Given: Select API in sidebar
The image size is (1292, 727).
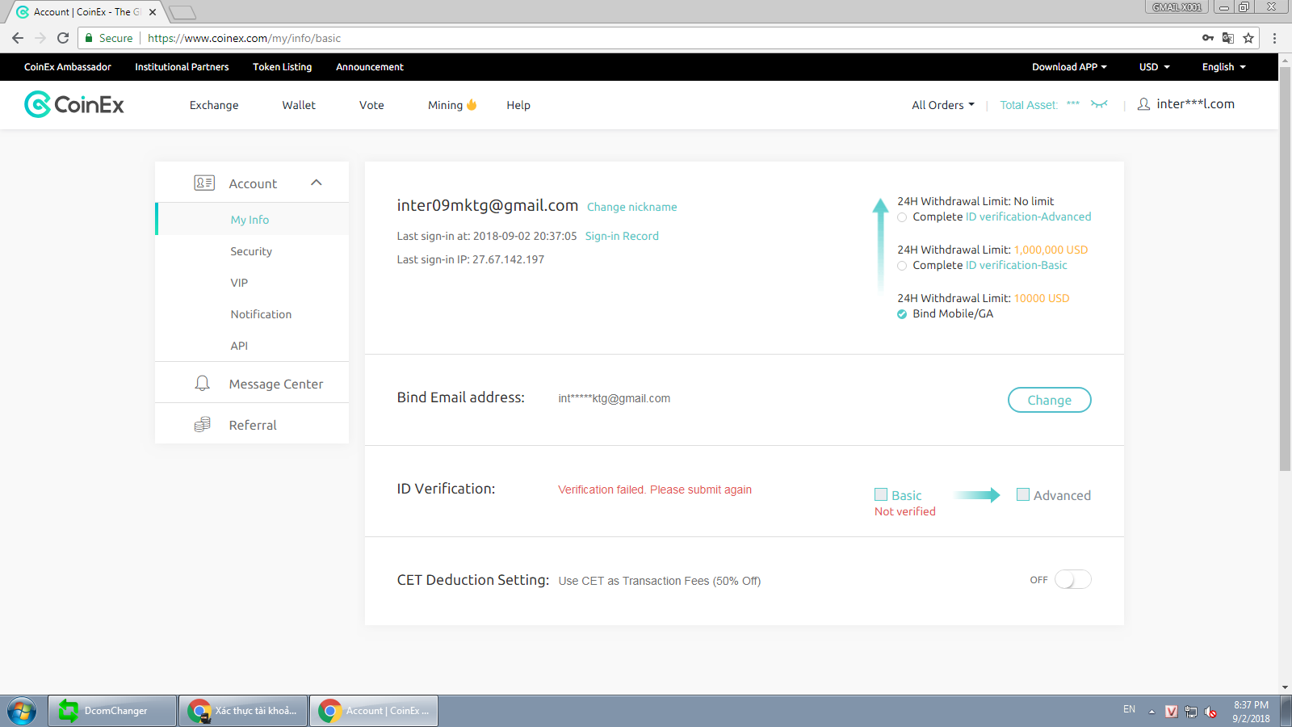Looking at the screenshot, I should pyautogui.click(x=239, y=346).
